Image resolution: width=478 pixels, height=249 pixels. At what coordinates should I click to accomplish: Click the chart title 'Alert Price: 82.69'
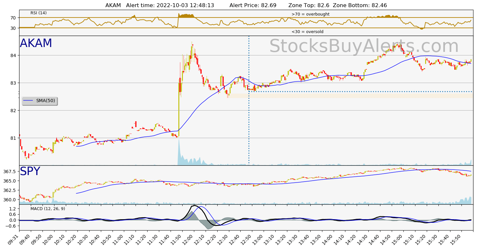click(253, 6)
